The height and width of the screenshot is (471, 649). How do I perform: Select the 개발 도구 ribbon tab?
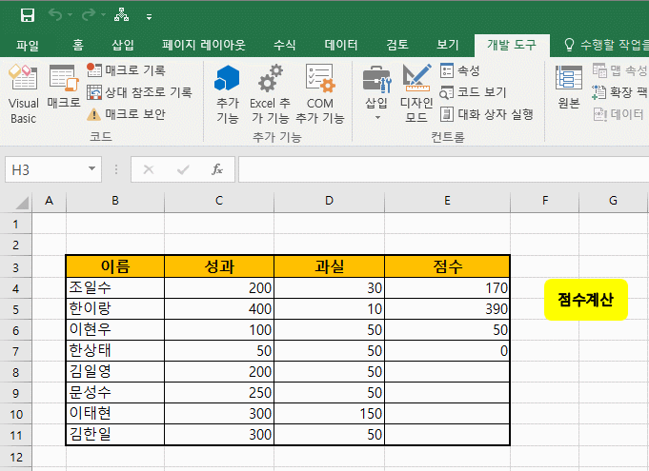click(x=512, y=45)
